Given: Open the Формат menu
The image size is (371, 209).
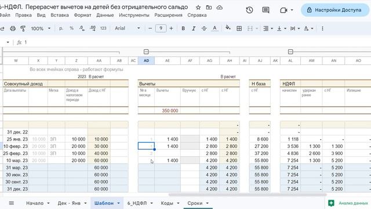Looking at the screenshot, I should pos(82,15).
